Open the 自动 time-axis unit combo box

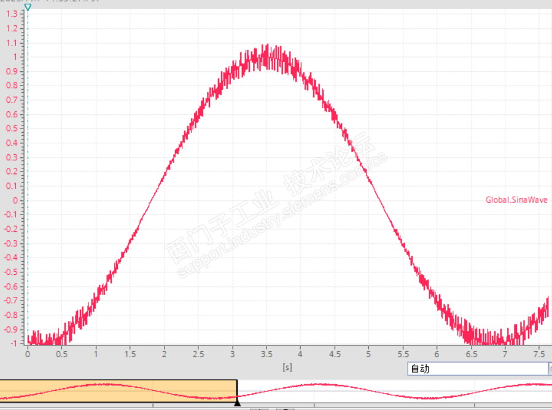[x=479, y=369]
